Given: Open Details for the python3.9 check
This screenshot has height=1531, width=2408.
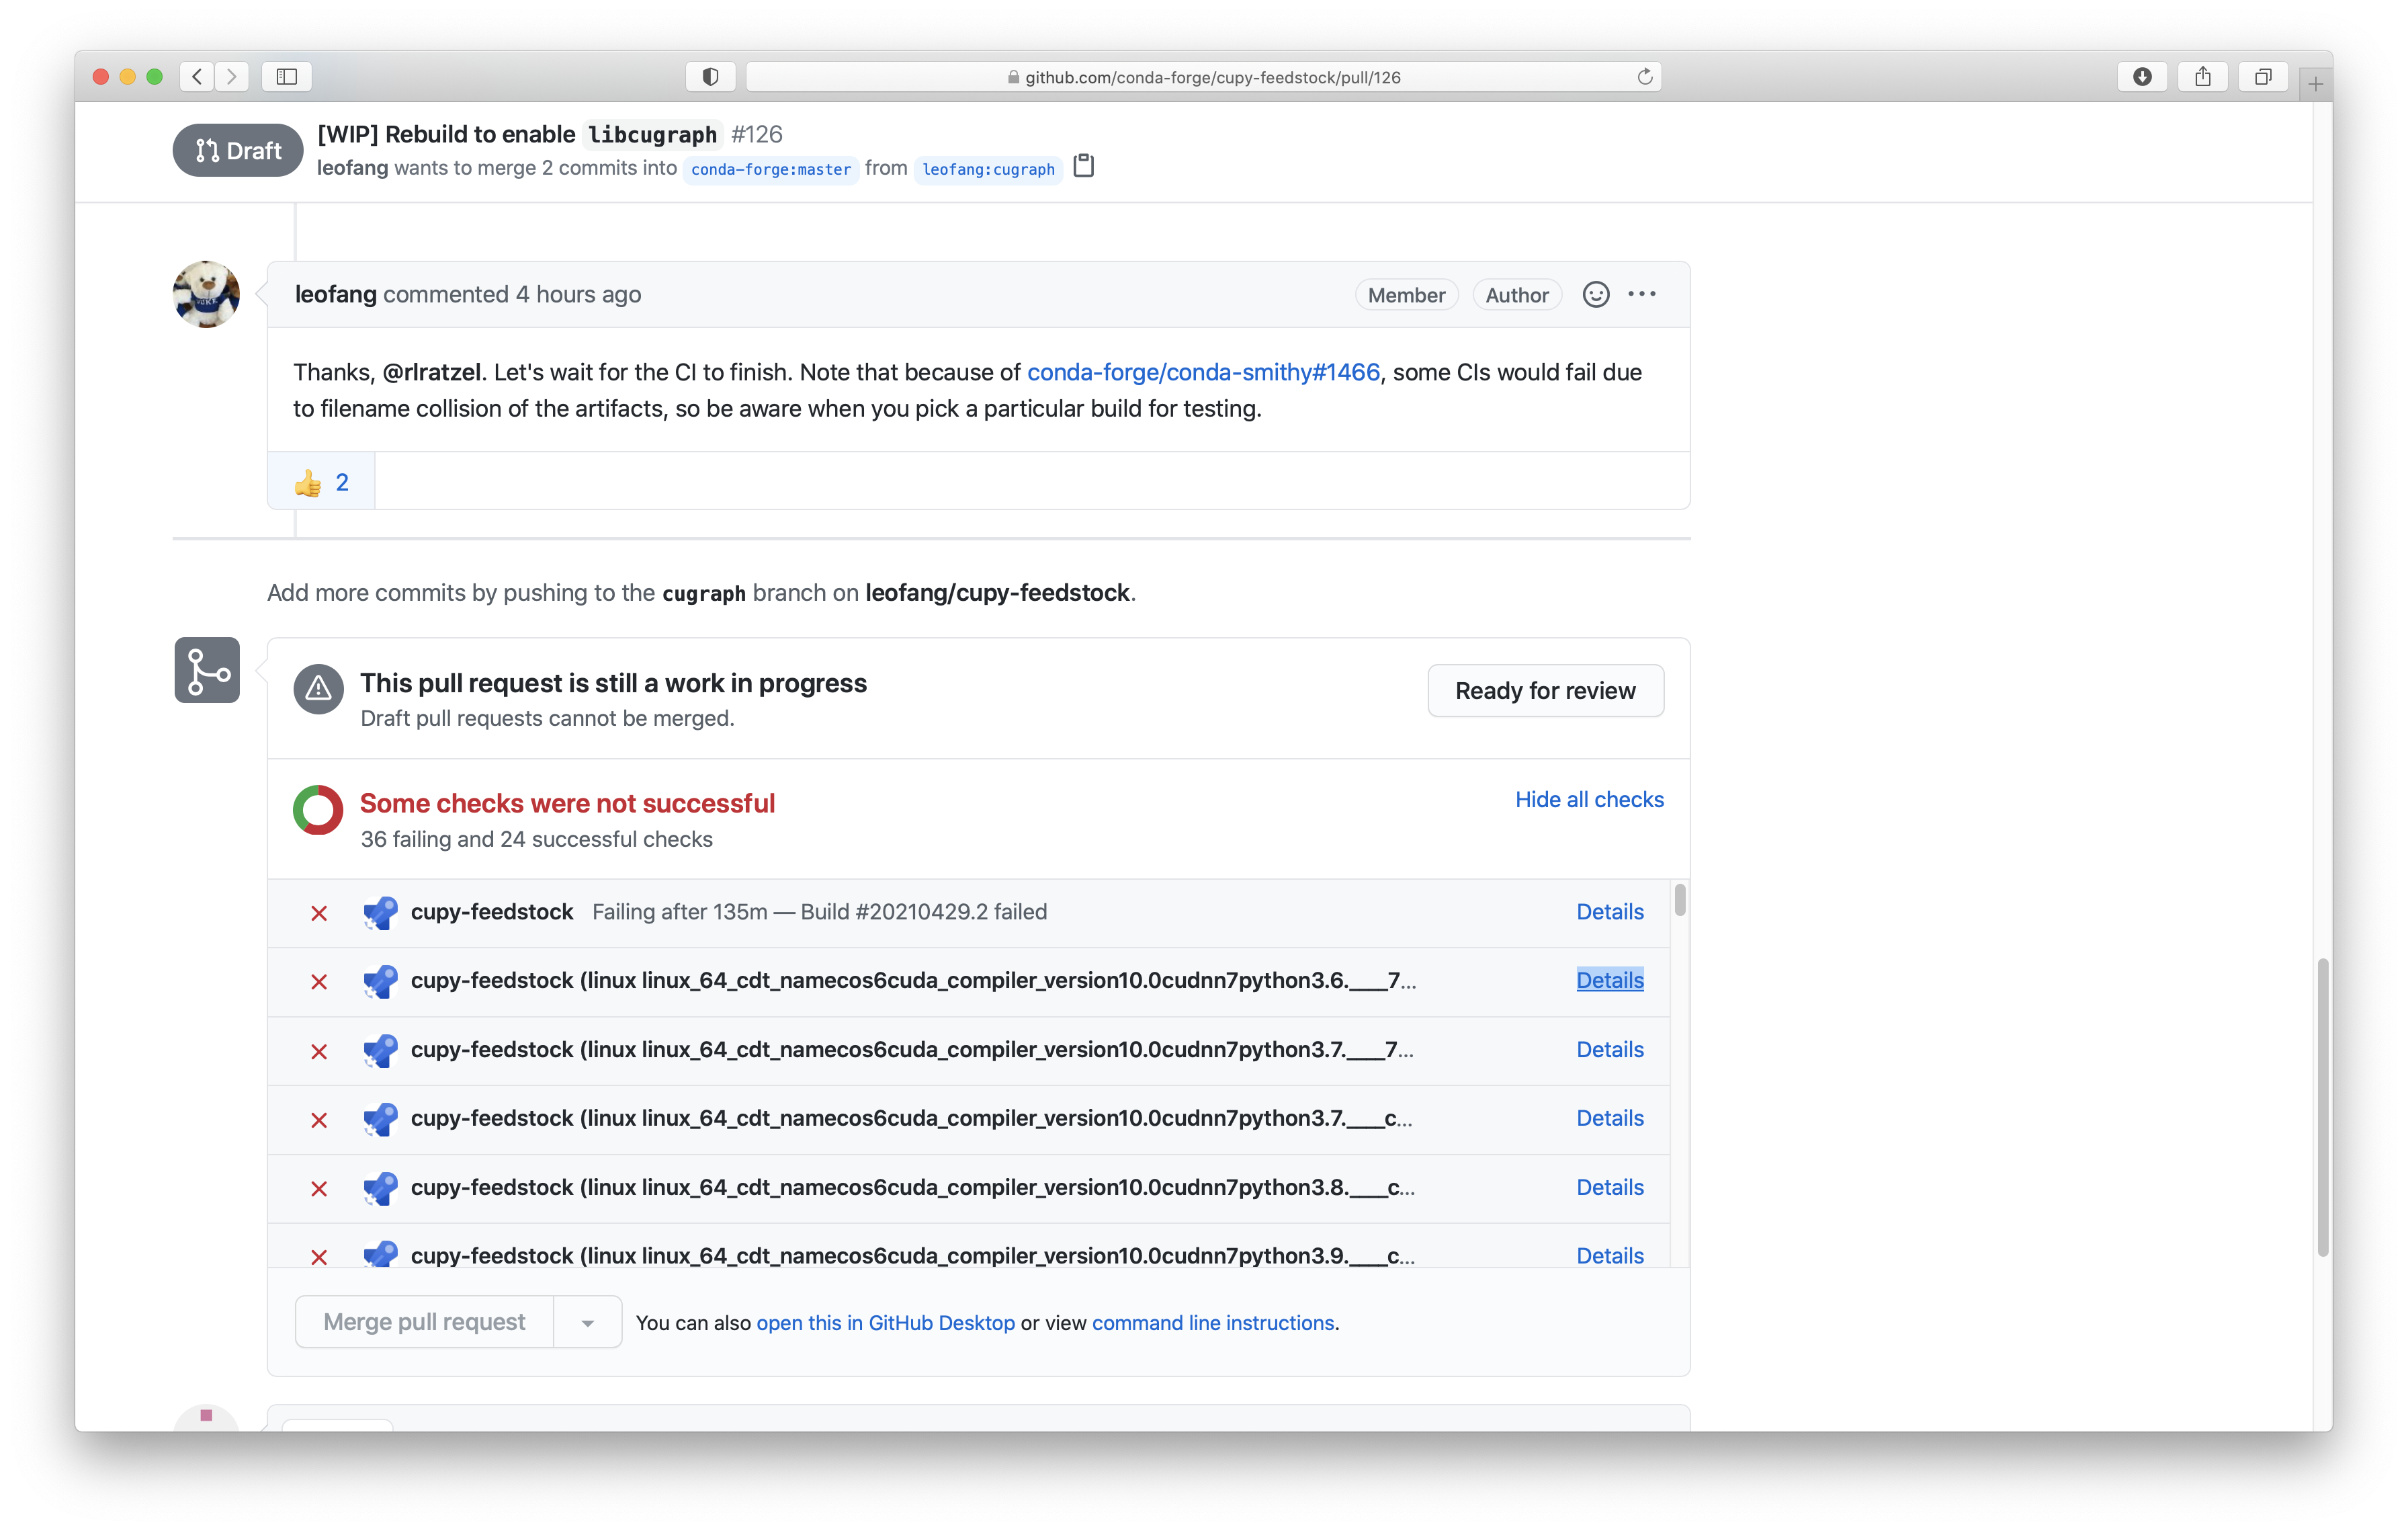Looking at the screenshot, I should (1610, 1256).
